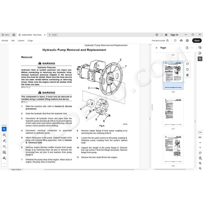Click Find text or tools search
Viewport: 203px width, 203px height.
[160, 41]
